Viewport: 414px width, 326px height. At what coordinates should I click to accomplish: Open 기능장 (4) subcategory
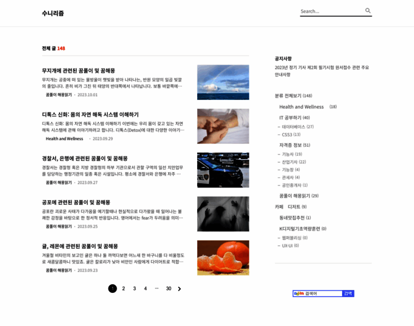click(x=291, y=170)
